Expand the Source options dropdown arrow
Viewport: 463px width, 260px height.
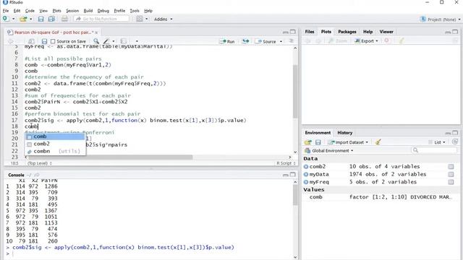coord(281,42)
